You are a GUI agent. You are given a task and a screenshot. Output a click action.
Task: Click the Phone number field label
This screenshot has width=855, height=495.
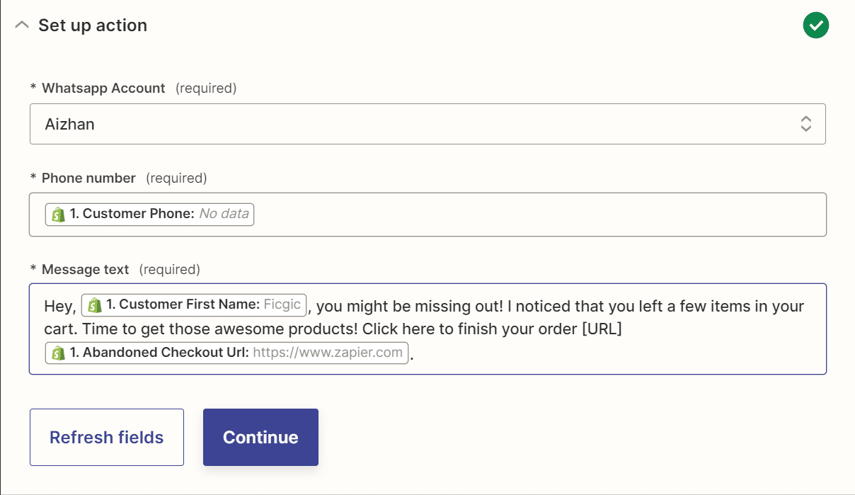pos(88,178)
